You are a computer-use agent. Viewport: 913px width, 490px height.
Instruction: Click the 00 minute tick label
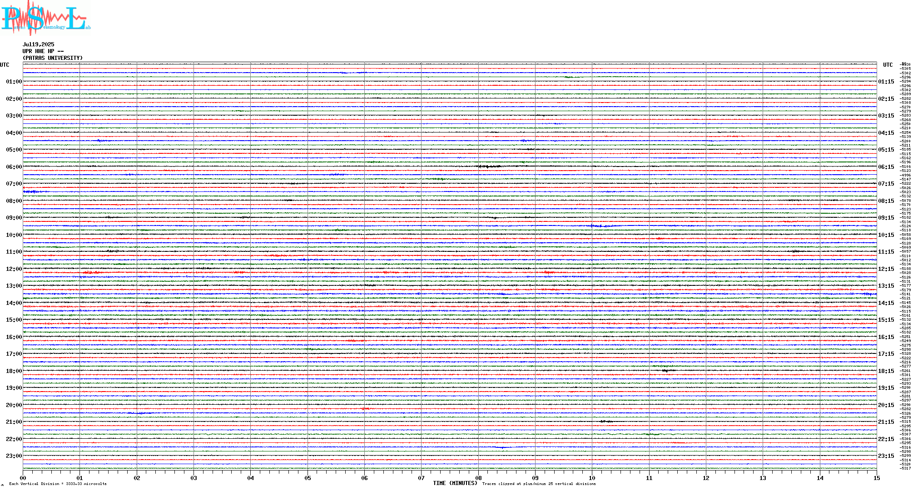click(23, 478)
